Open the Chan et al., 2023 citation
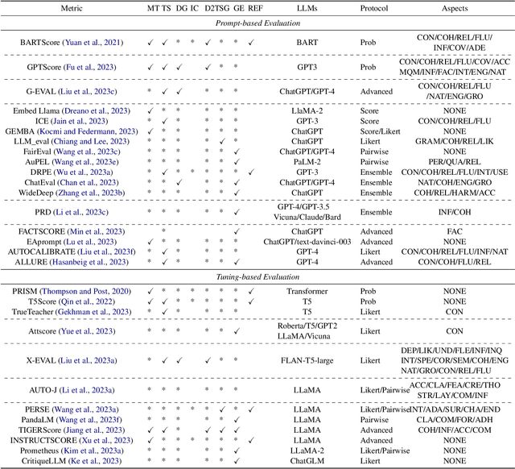 pos(88,182)
